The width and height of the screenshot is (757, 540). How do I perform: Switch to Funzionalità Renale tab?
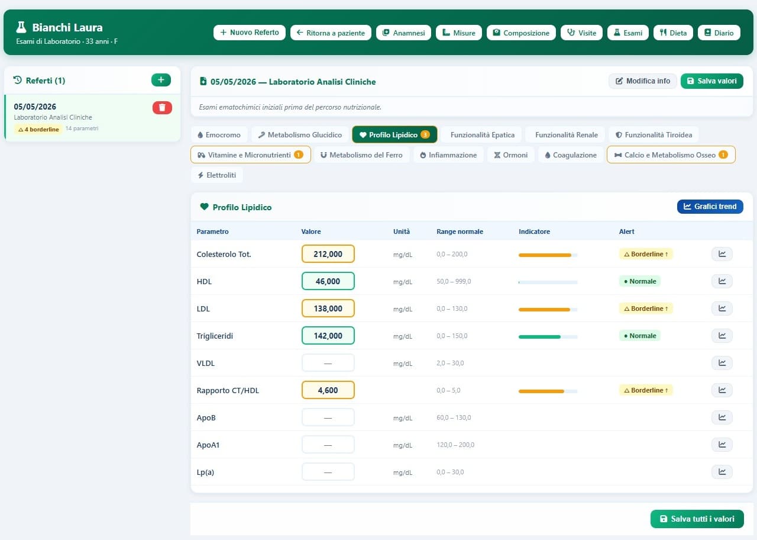(x=565, y=135)
